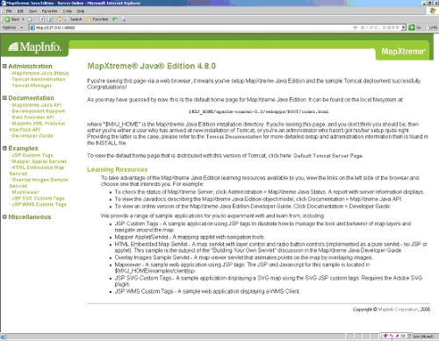Expand the Miscellaneous section box icon
This screenshot has width=439, height=341.
(x=4, y=217)
